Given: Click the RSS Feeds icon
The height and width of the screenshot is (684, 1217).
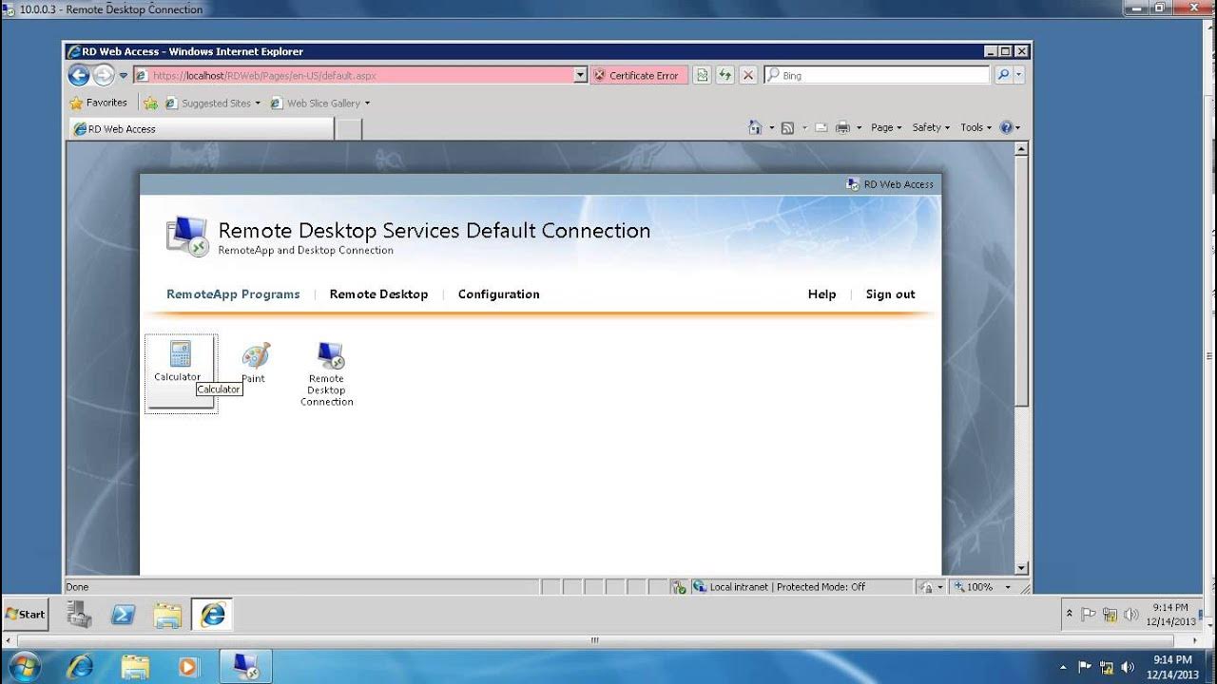Looking at the screenshot, I should click(x=787, y=127).
